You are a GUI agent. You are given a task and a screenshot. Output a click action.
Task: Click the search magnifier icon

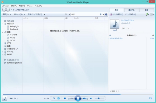pos(100,14)
